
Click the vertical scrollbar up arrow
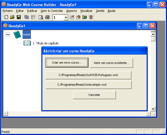(153, 34)
